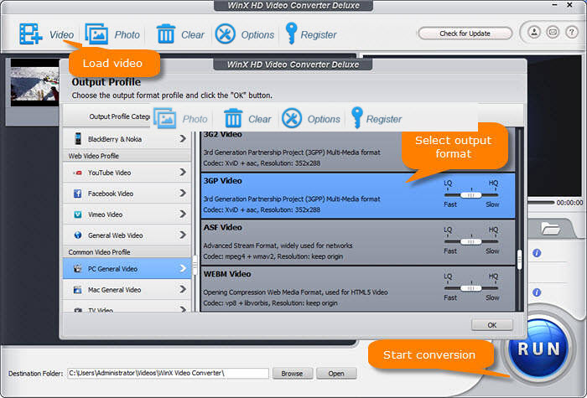Click the Register key icon in top toolbar
This screenshot has width=587, height=398.
tap(291, 33)
